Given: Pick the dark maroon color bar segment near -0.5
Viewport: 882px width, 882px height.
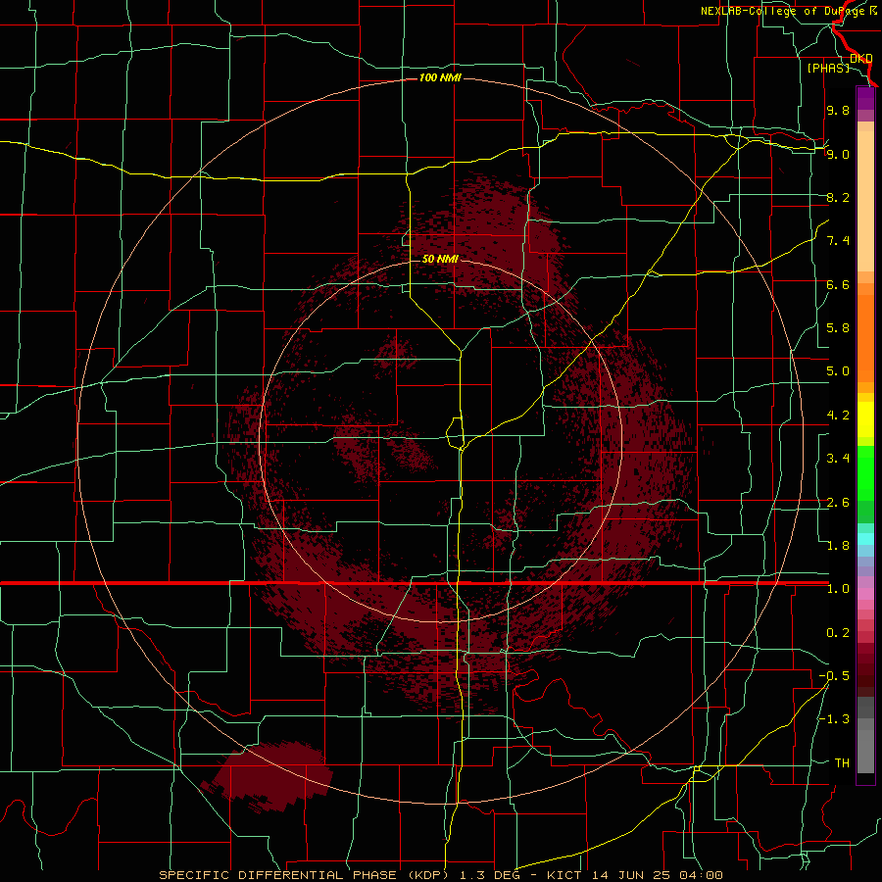Looking at the screenshot, I should [865, 676].
